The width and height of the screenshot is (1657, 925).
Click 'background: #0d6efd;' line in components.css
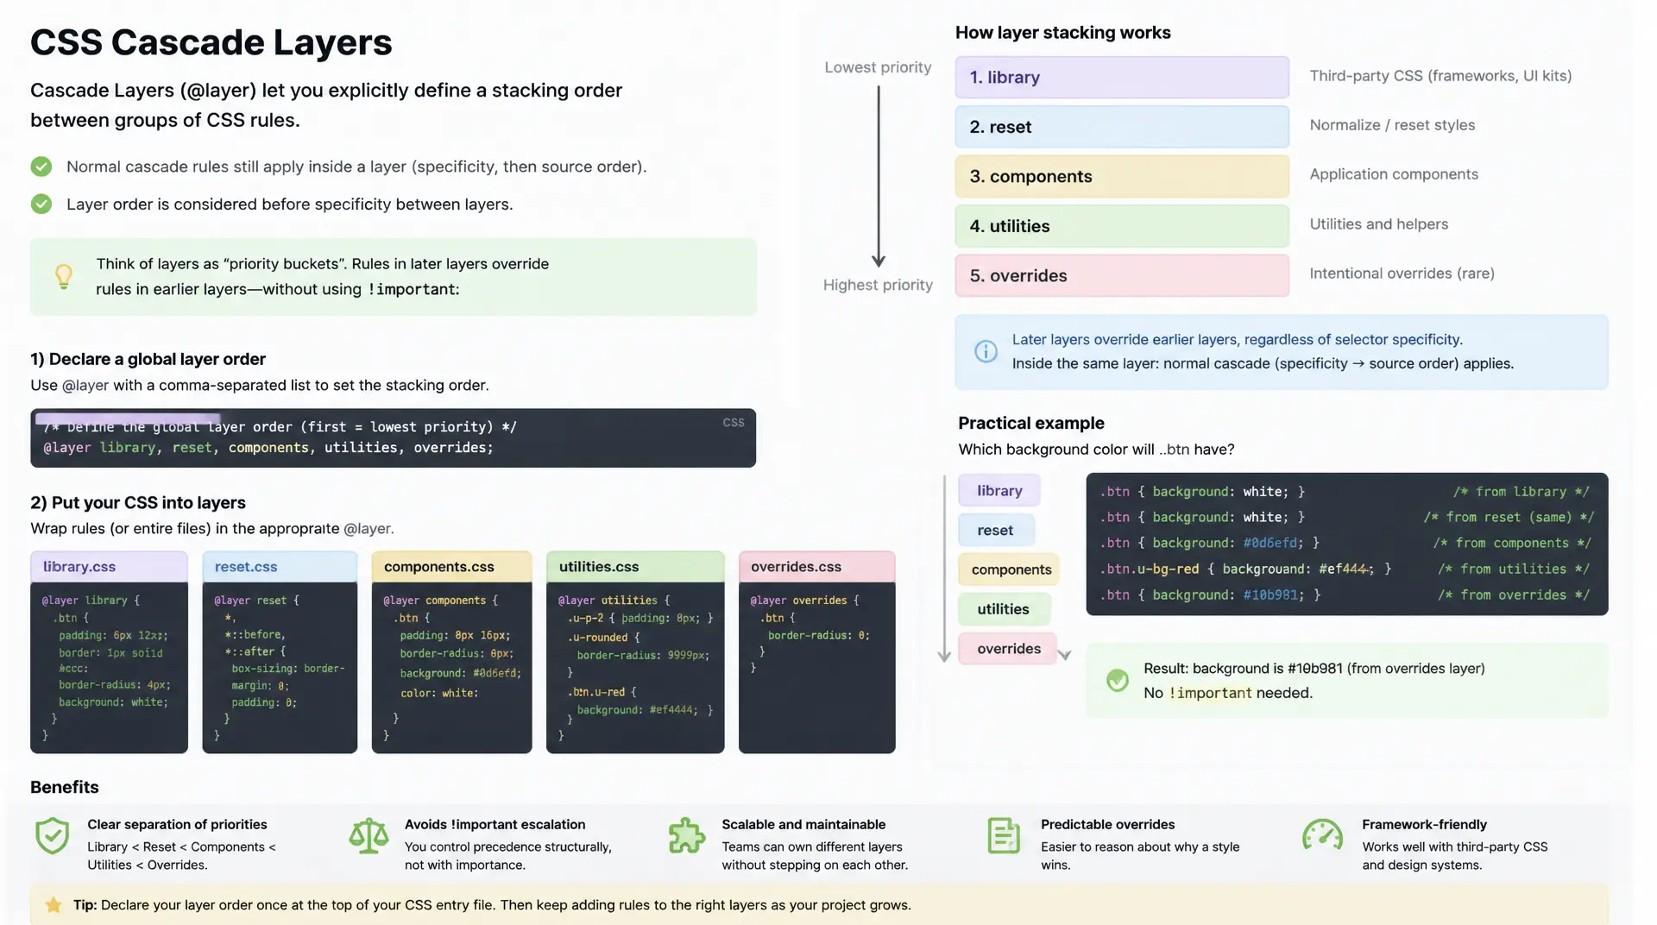[460, 673]
